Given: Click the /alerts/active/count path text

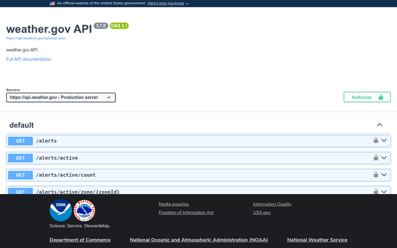Looking at the screenshot, I should click(66, 175).
